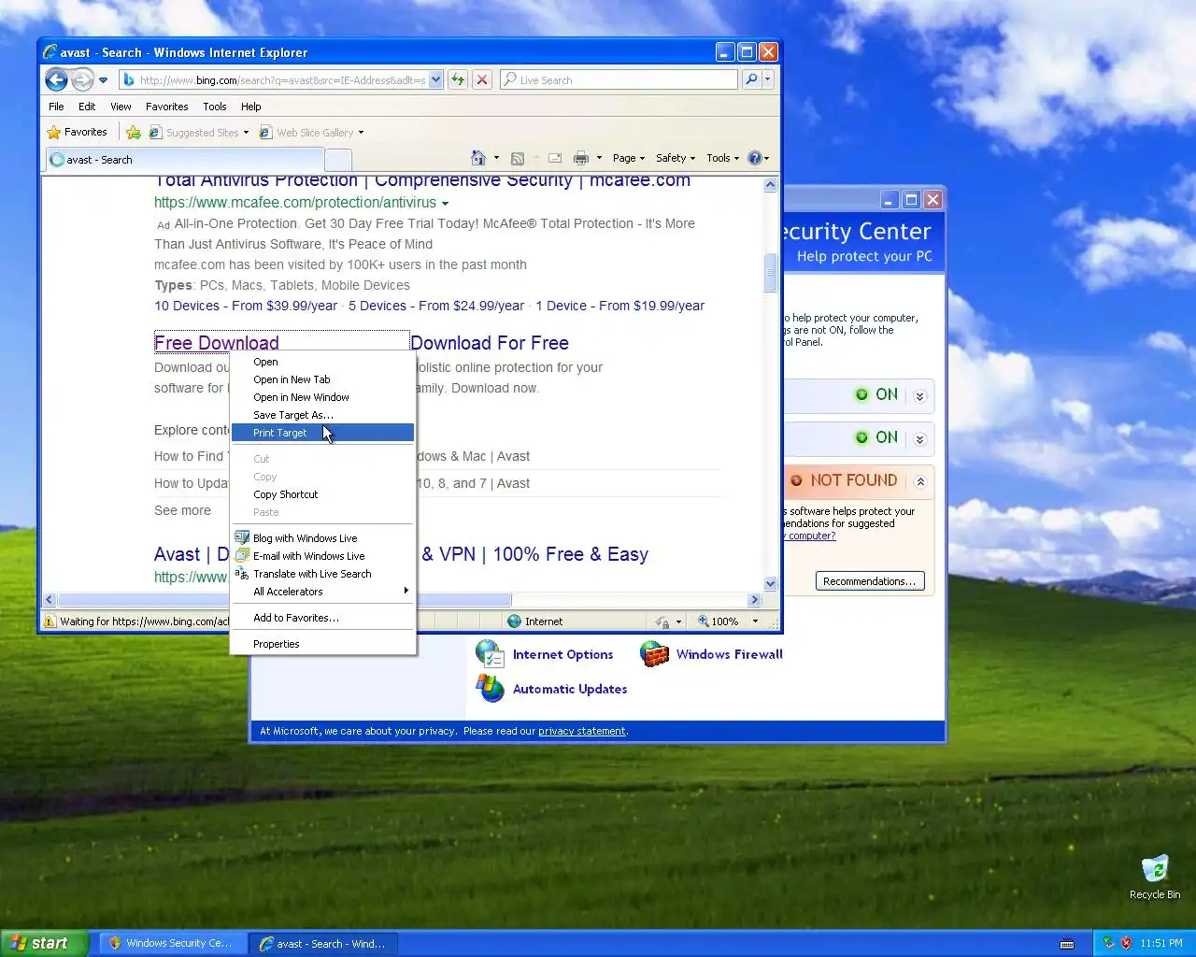Collapse the NOT FOUND section chevron
This screenshot has width=1196, height=957.
tap(919, 481)
